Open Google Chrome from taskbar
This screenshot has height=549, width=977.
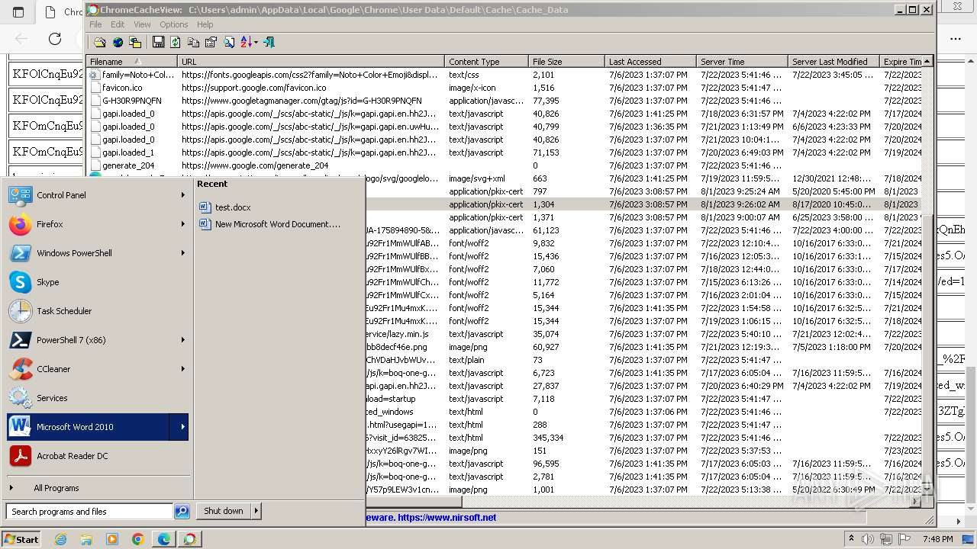point(138,539)
